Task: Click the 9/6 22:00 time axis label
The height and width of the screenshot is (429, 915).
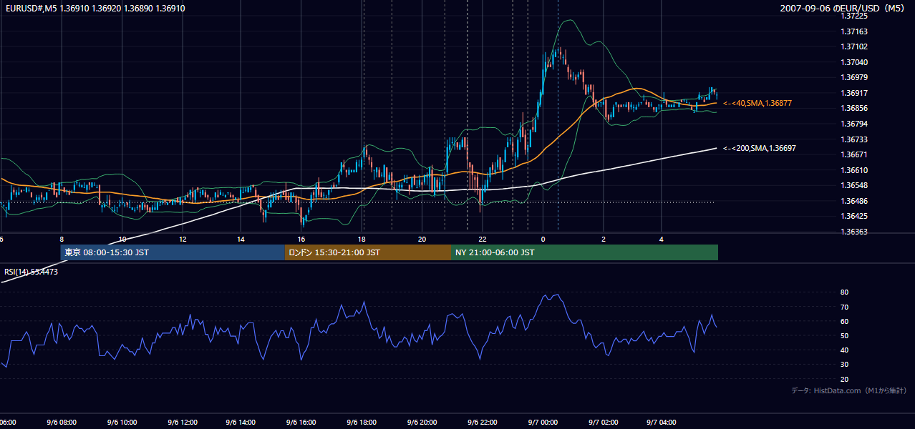Action: click(481, 423)
